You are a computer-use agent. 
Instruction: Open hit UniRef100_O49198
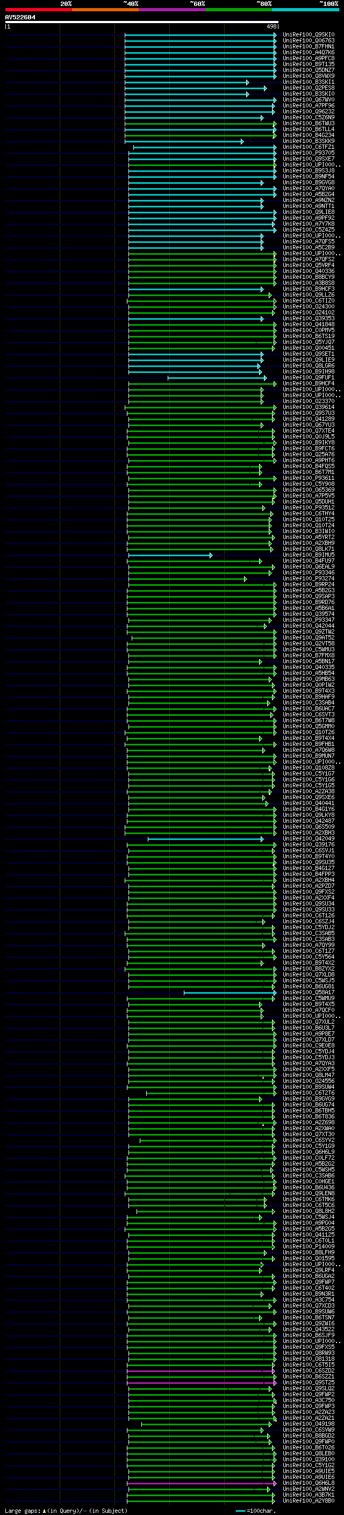click(309, 1424)
